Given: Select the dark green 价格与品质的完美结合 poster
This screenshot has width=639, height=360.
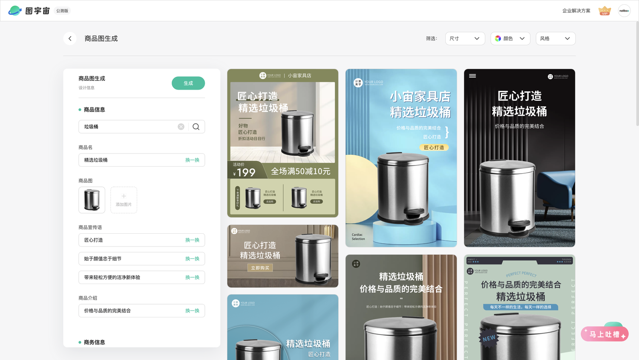Looking at the screenshot, I should tap(401, 308).
